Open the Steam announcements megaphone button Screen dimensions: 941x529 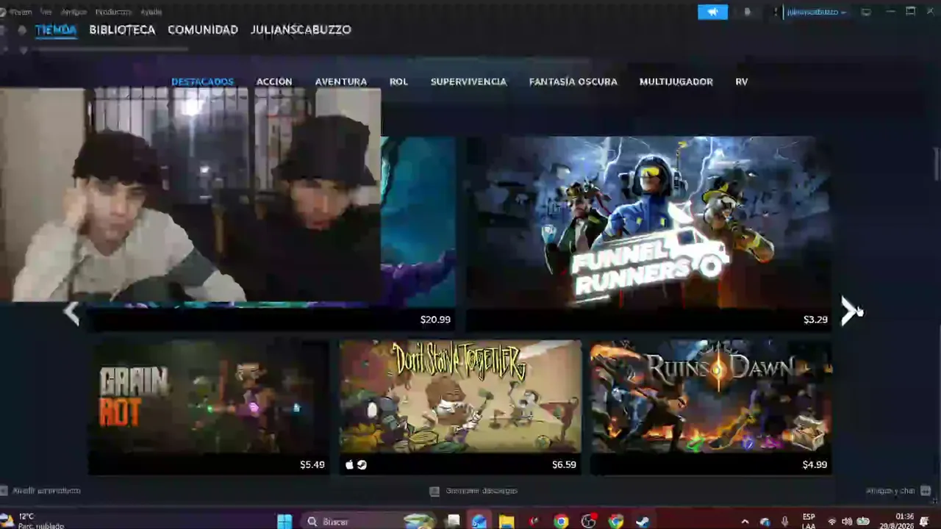pos(712,12)
